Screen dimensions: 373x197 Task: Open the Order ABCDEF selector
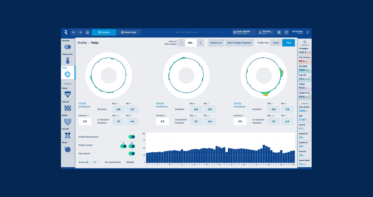[x=243, y=32]
